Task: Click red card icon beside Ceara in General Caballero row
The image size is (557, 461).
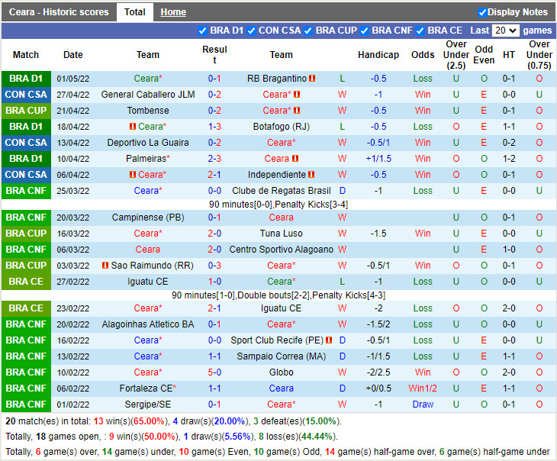Action: pos(297,95)
